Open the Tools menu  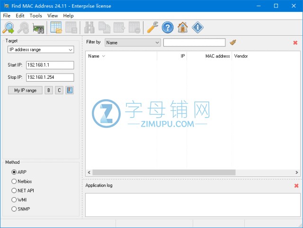(x=36, y=16)
